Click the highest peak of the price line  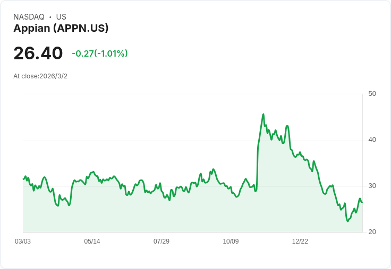click(263, 114)
